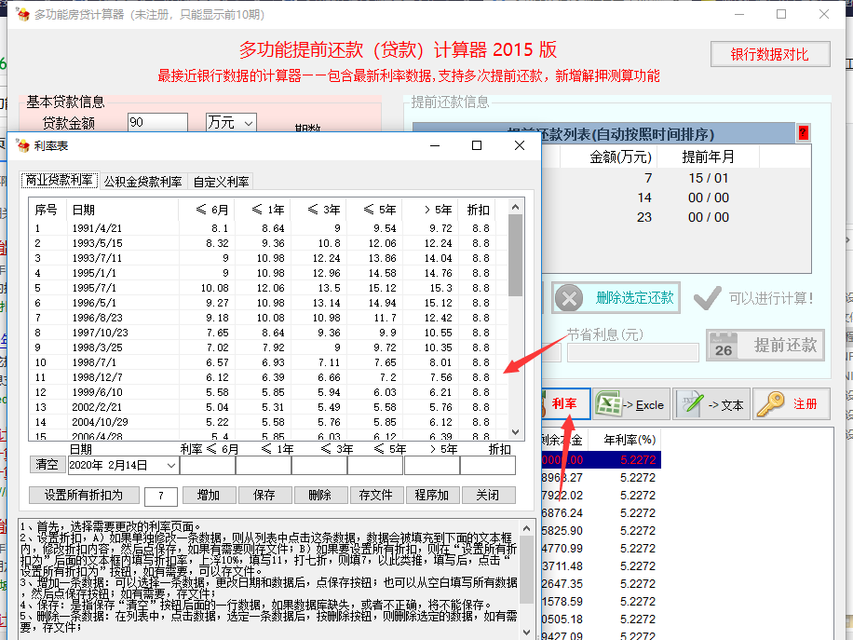Select prepayment row 7 with date 15 / 01

(676, 178)
